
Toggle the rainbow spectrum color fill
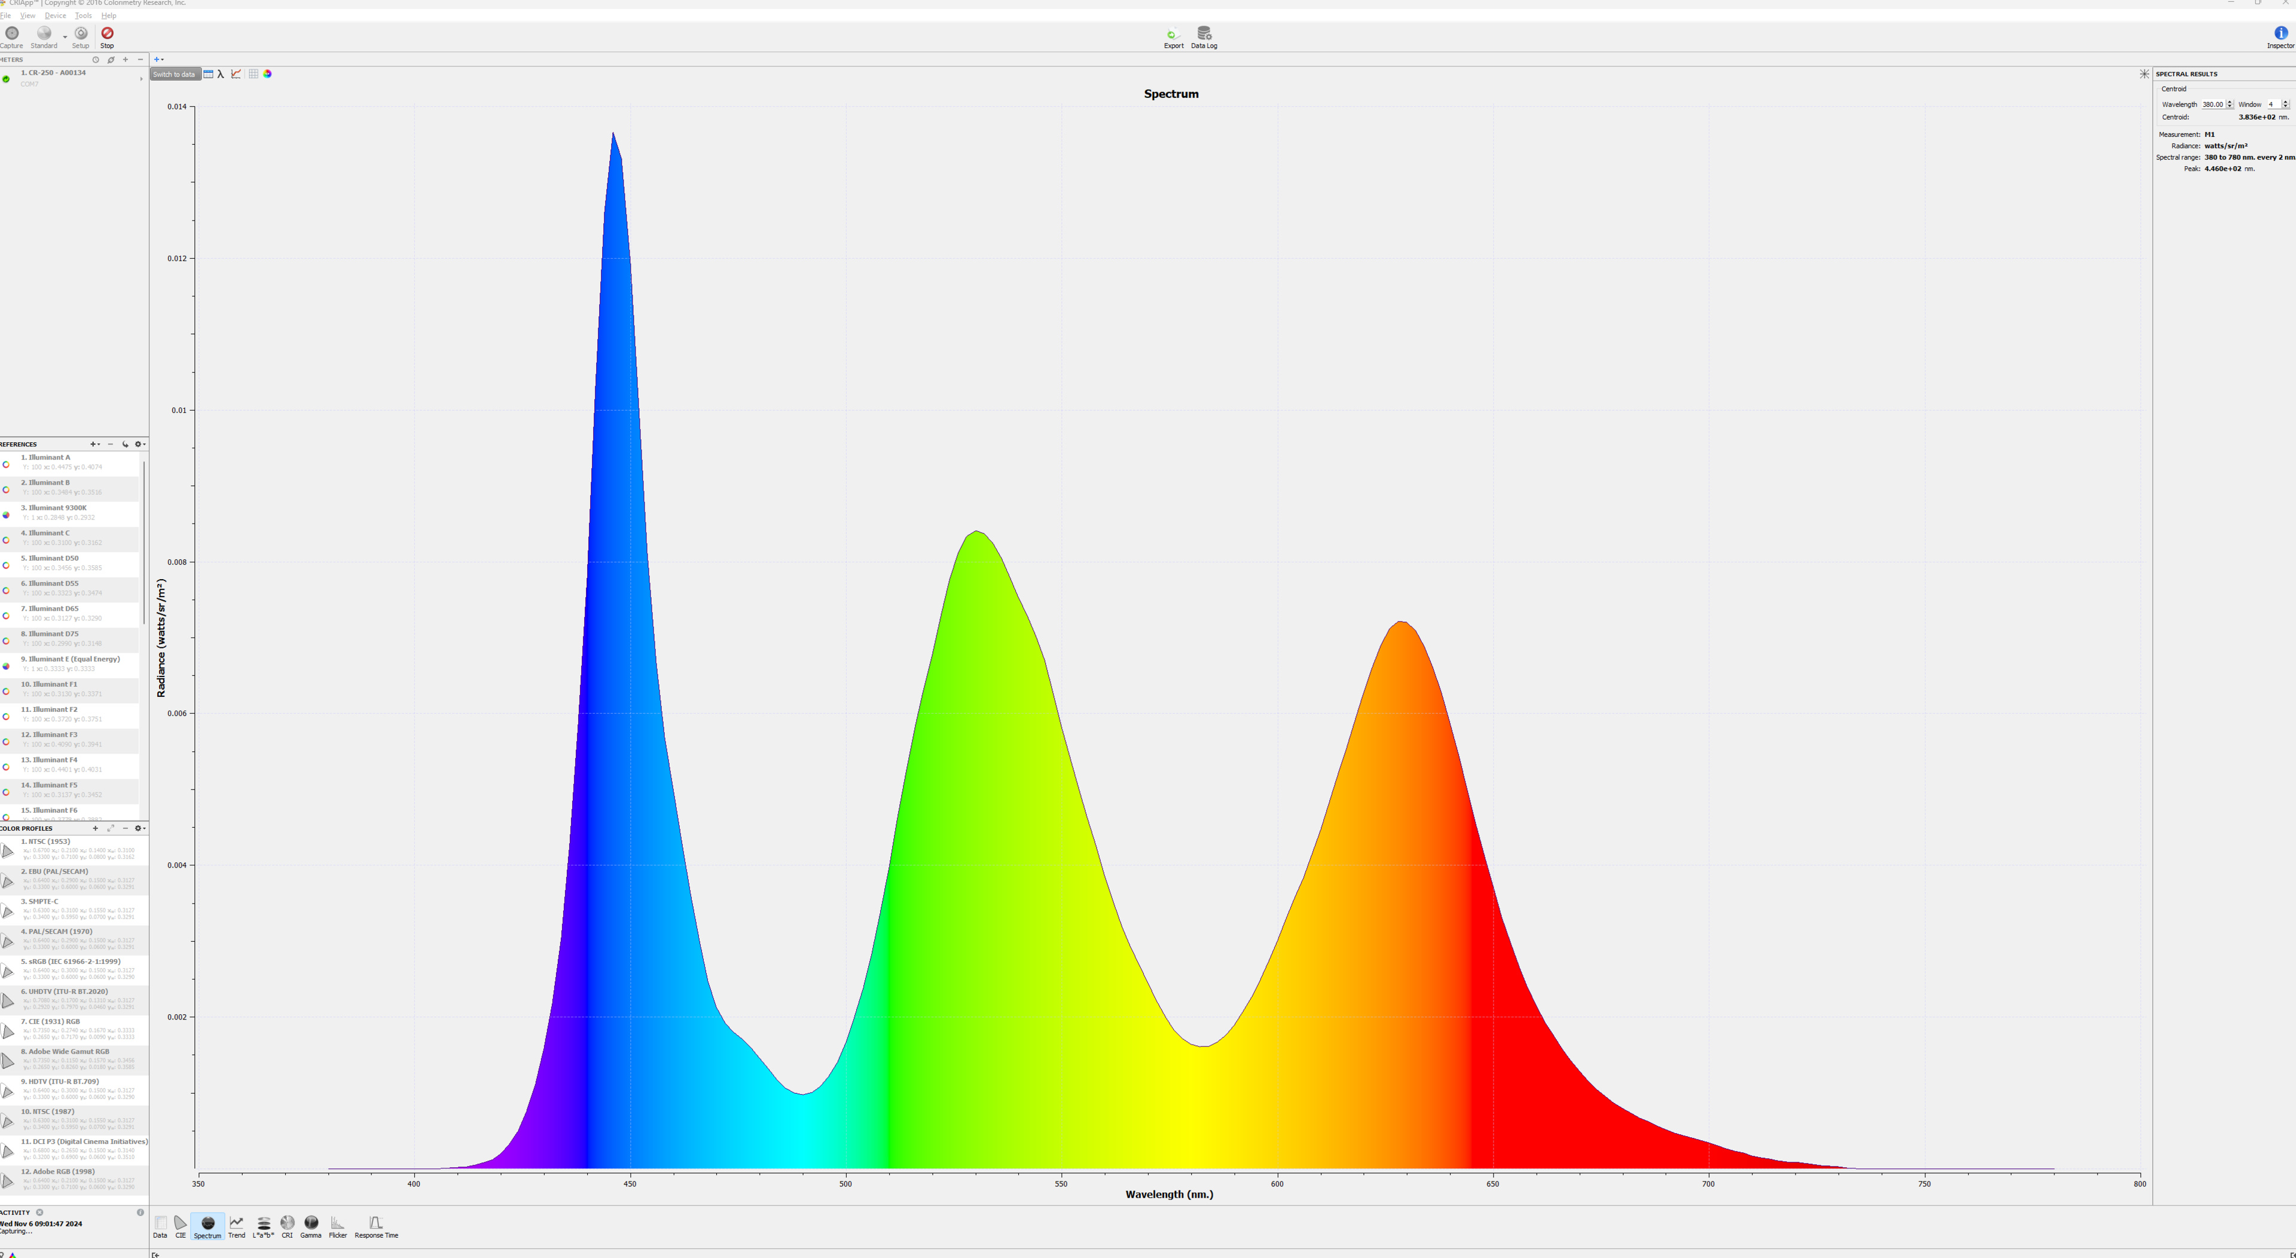click(267, 74)
